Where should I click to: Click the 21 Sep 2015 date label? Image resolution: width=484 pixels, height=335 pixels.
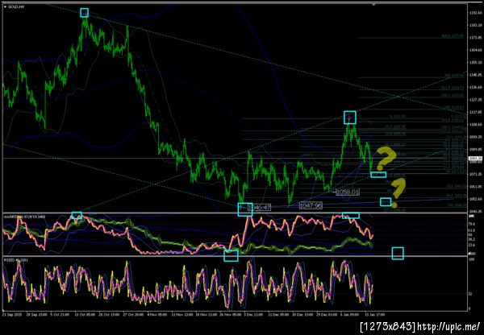point(11,315)
